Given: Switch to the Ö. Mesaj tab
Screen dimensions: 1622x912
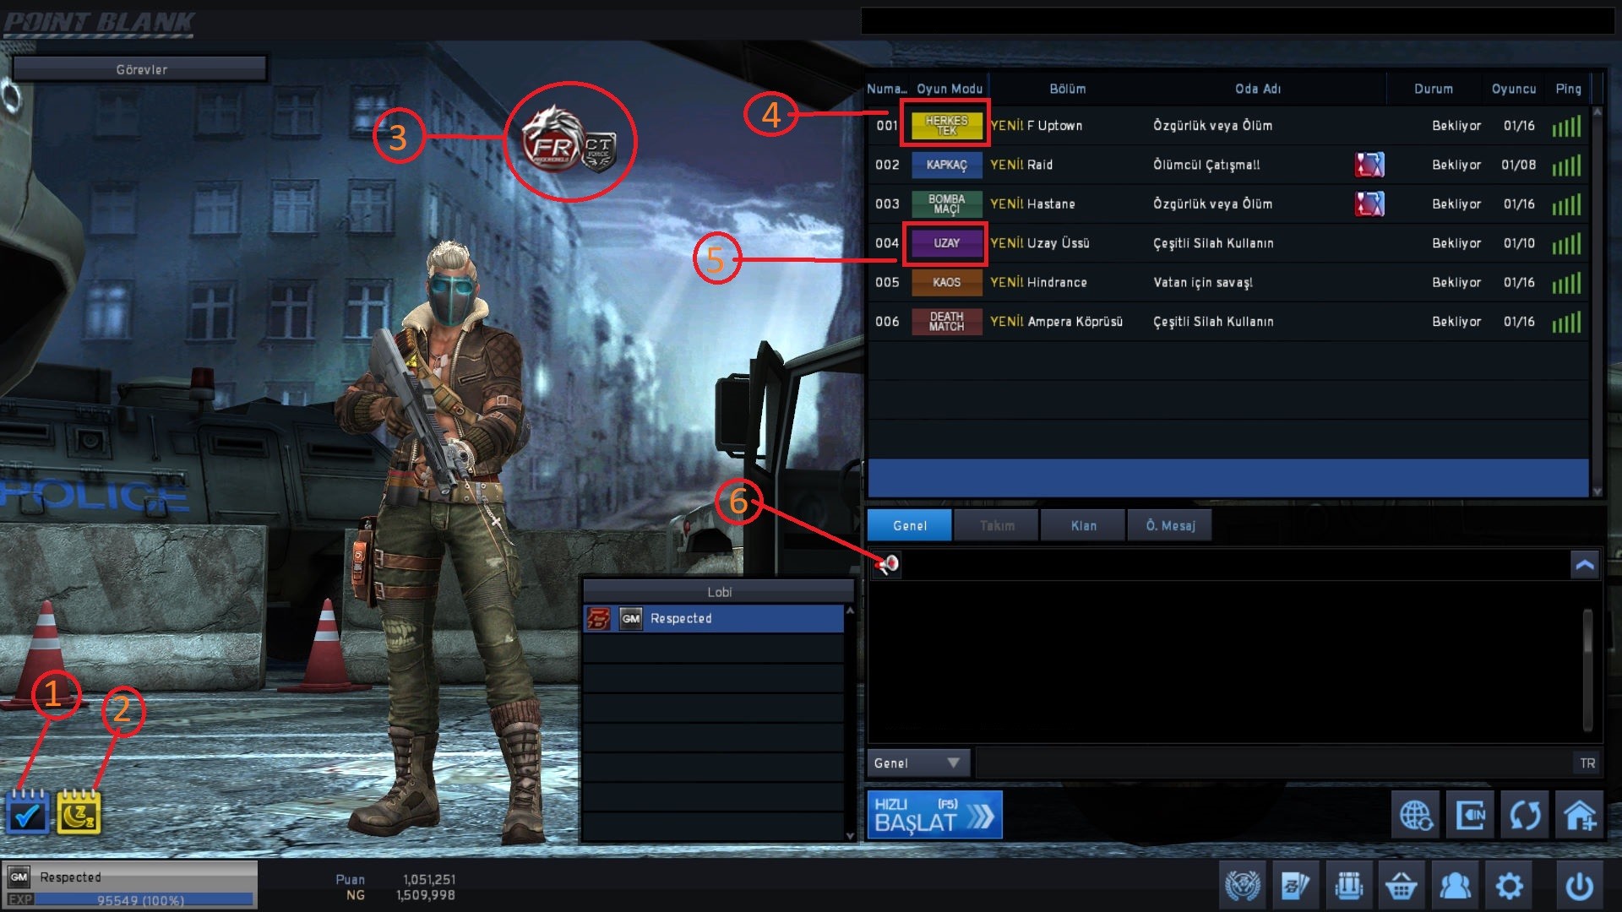Looking at the screenshot, I should pos(1170,525).
